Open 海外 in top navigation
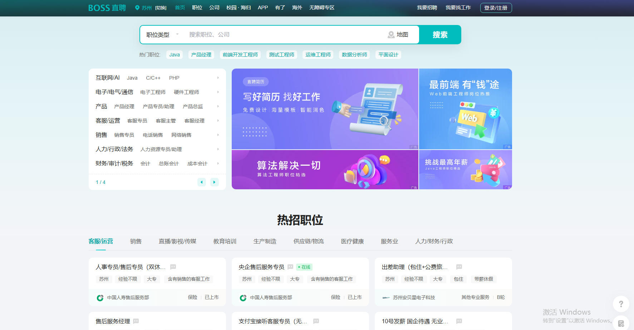The height and width of the screenshot is (330, 634). (x=297, y=7)
